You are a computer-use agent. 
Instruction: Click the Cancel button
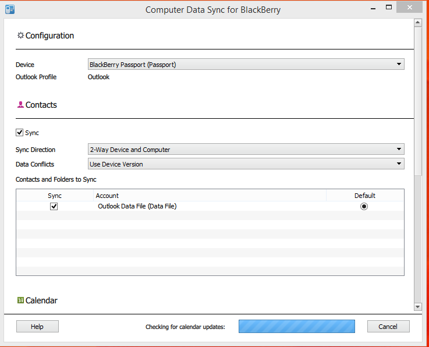point(388,327)
